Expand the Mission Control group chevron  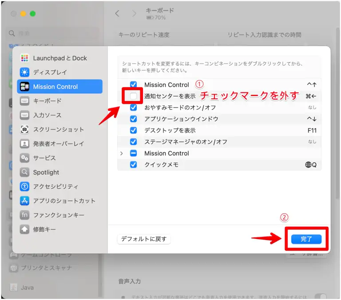[122, 153]
